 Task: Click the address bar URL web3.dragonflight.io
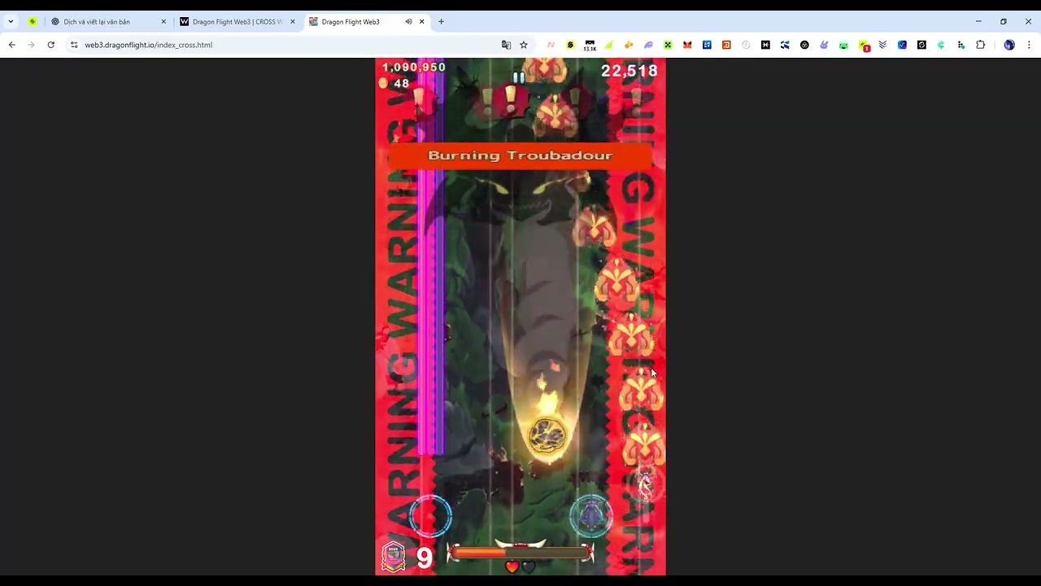[149, 45]
